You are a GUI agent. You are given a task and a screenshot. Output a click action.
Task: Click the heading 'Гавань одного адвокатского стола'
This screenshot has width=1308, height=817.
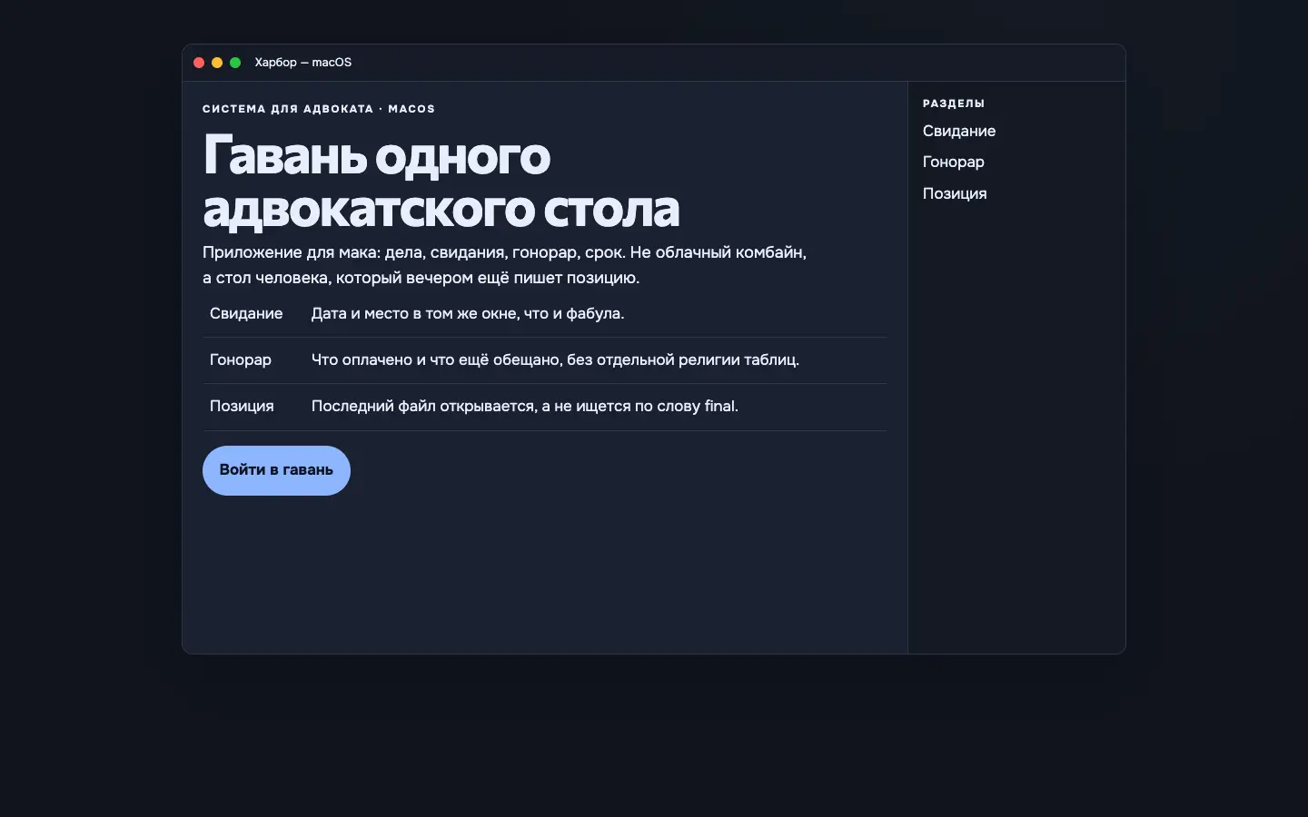(441, 182)
